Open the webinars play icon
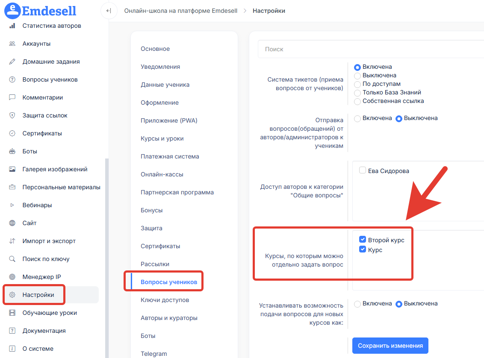 pyautogui.click(x=12, y=205)
